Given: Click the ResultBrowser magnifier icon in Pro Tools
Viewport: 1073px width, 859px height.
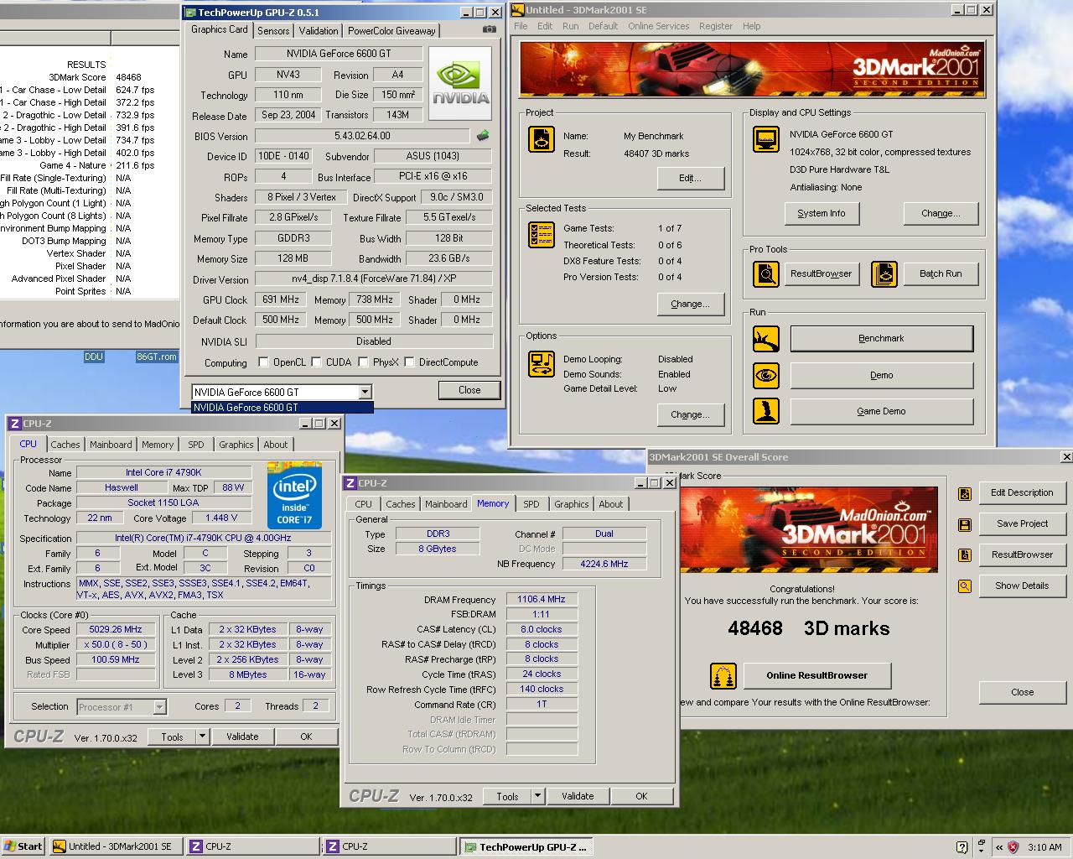Looking at the screenshot, I should click(x=765, y=273).
